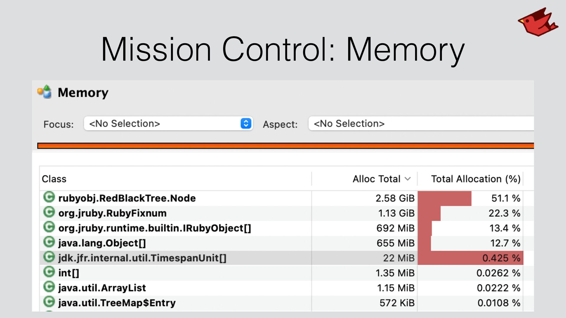Image resolution: width=566 pixels, height=318 pixels.
Task: Click the 51.1 % allocation bar
Action: coord(445,198)
